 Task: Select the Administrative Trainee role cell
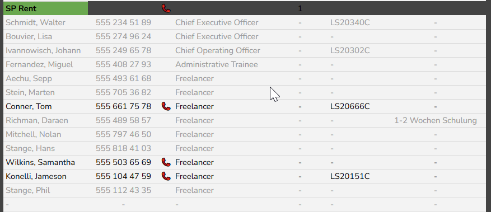[x=216, y=64]
